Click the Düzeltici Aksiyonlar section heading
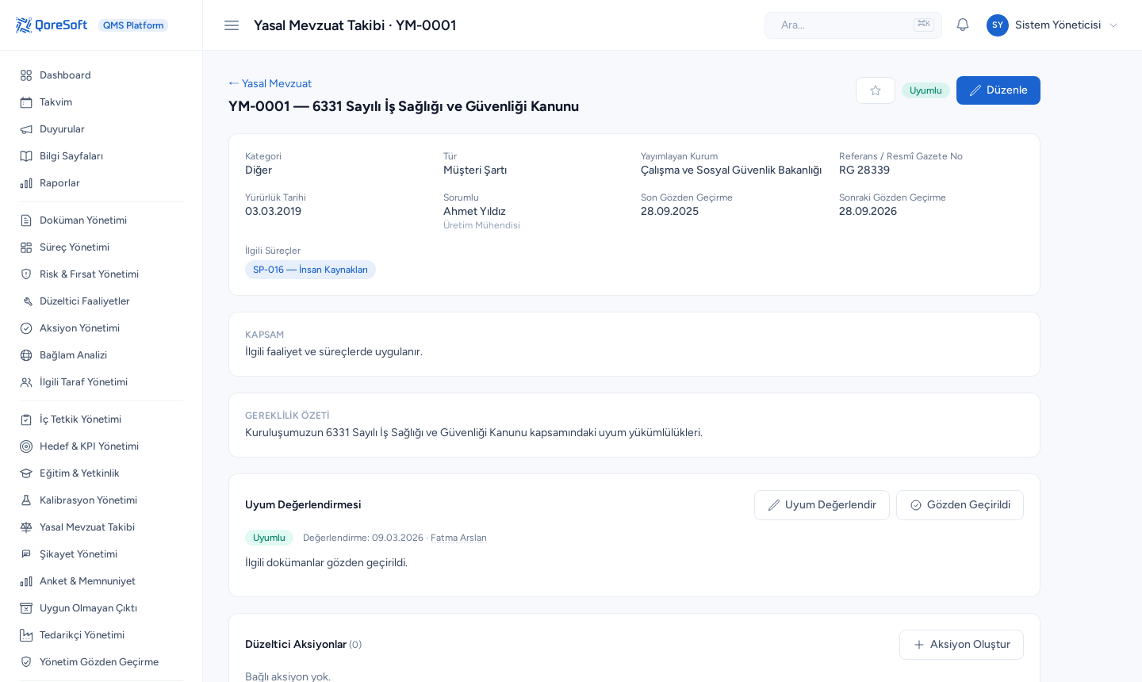 point(296,644)
